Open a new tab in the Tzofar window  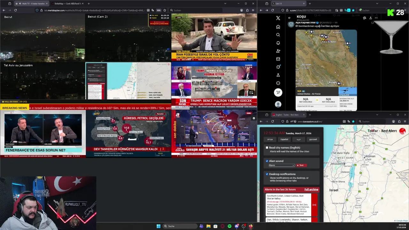(x=310, y=115)
